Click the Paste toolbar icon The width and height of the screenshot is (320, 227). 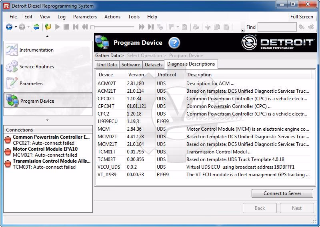226,27
